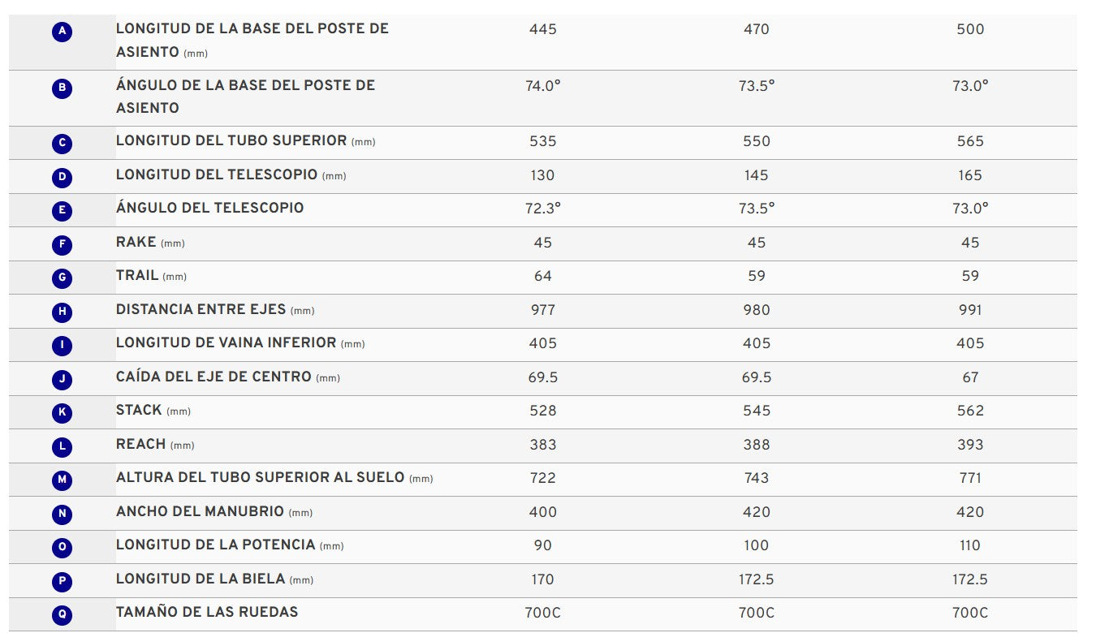Select the 977 wheelbase value
The width and height of the screenshot is (1096, 633).
543,310
